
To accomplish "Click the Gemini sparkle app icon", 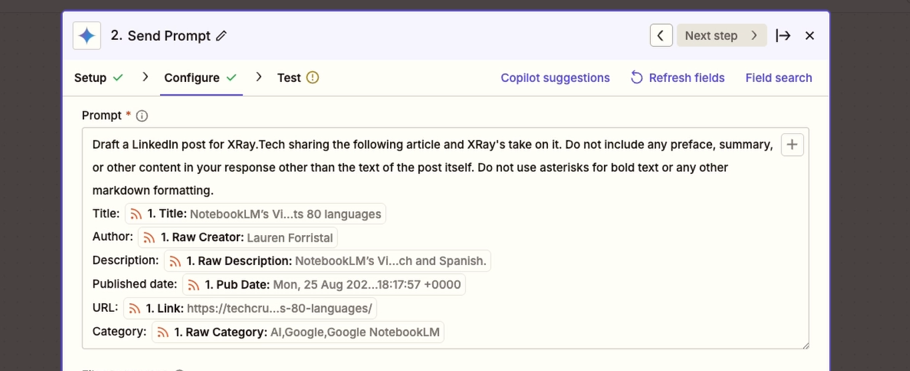I will click(87, 36).
